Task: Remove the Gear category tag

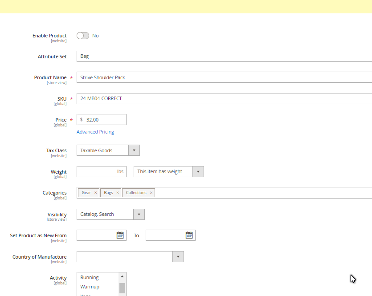Action: click(x=96, y=193)
